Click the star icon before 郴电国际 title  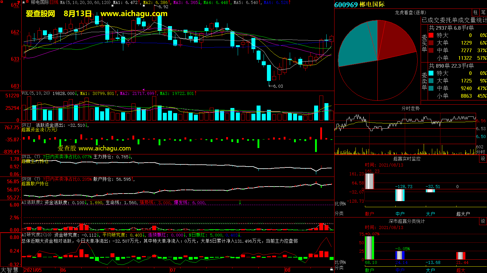tap(24, 2)
